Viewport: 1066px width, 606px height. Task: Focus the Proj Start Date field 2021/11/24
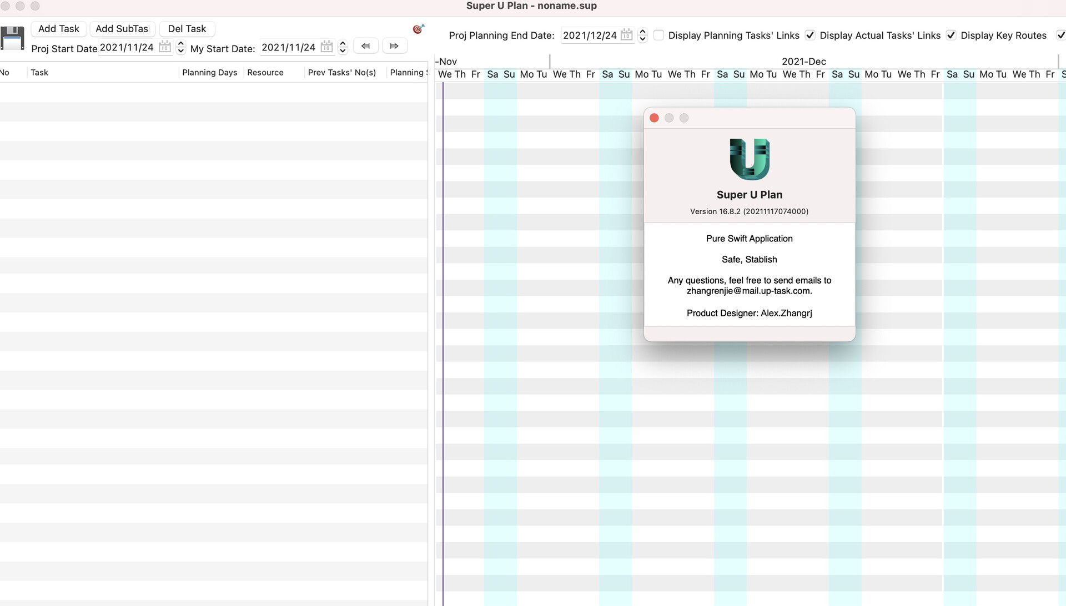tap(127, 47)
